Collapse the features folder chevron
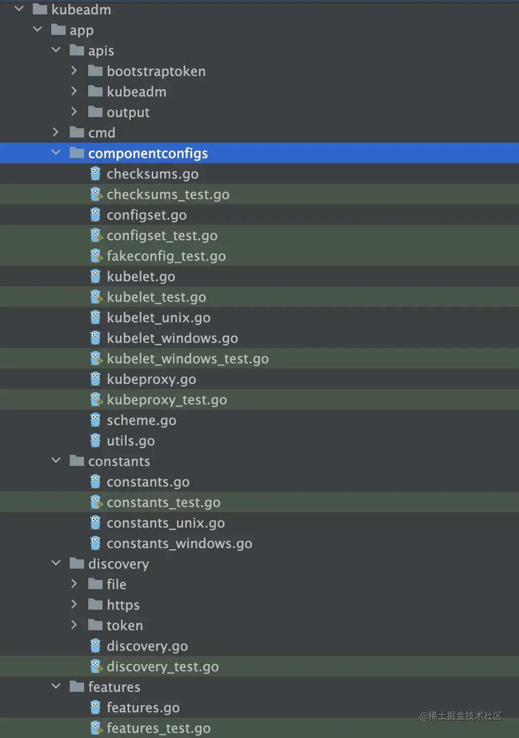The height and width of the screenshot is (738, 519). coord(56,686)
